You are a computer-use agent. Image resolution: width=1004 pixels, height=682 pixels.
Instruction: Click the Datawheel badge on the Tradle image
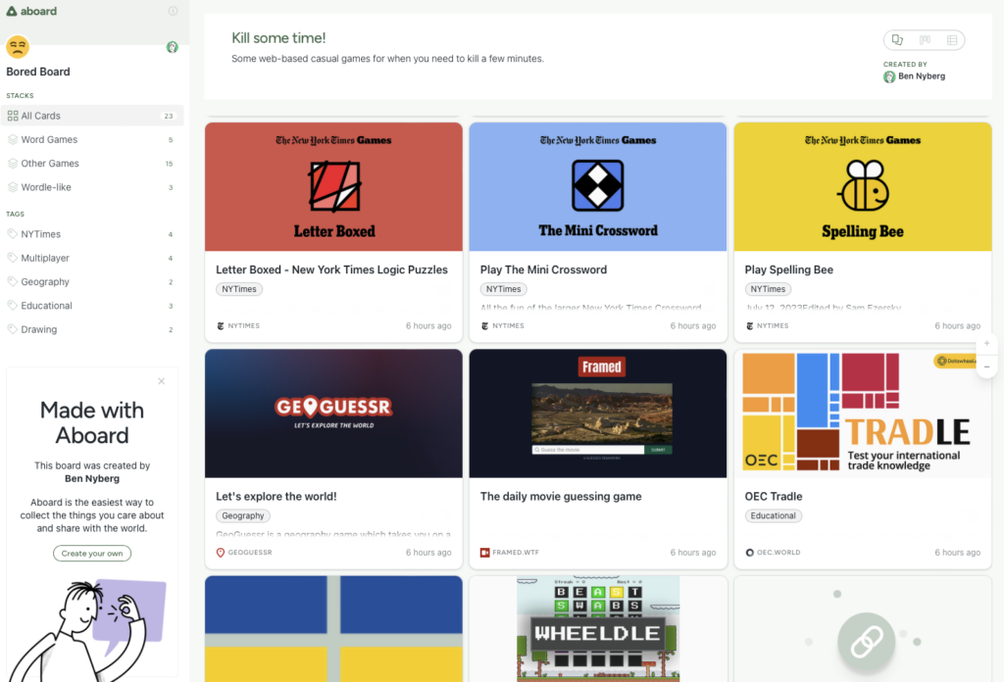pyautogui.click(x=955, y=361)
